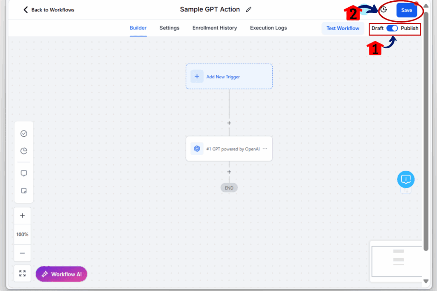Toggle Draft/Publish switch
The image size is (437, 291).
pos(392,28)
